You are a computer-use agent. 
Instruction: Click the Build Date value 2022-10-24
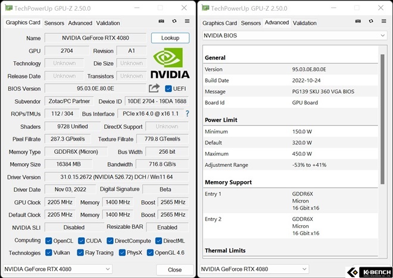[x=306, y=81]
